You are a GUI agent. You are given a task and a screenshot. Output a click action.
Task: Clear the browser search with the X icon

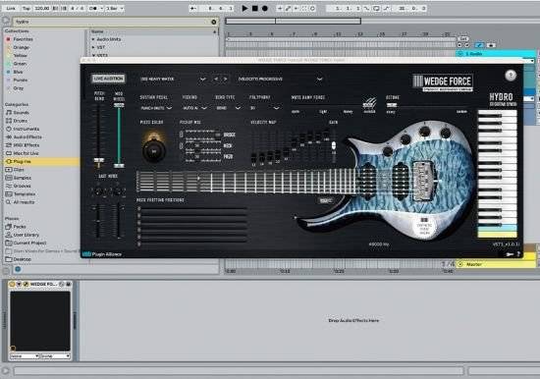coord(213,22)
